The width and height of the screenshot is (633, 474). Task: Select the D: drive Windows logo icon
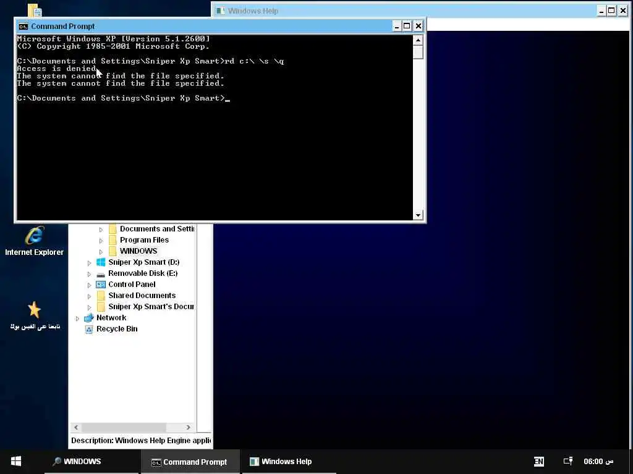tap(101, 262)
